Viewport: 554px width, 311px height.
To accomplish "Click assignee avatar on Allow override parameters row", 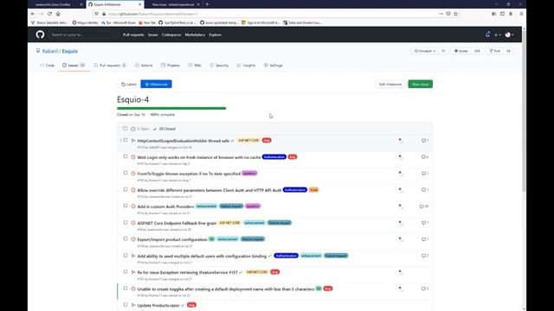I will coord(400,190).
